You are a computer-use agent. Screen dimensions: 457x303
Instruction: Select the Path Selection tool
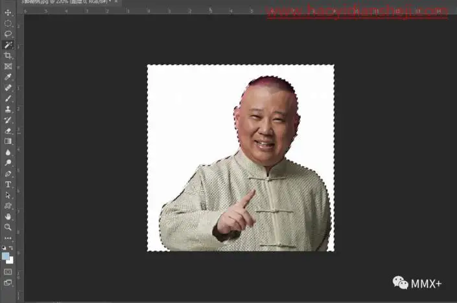tap(8, 196)
